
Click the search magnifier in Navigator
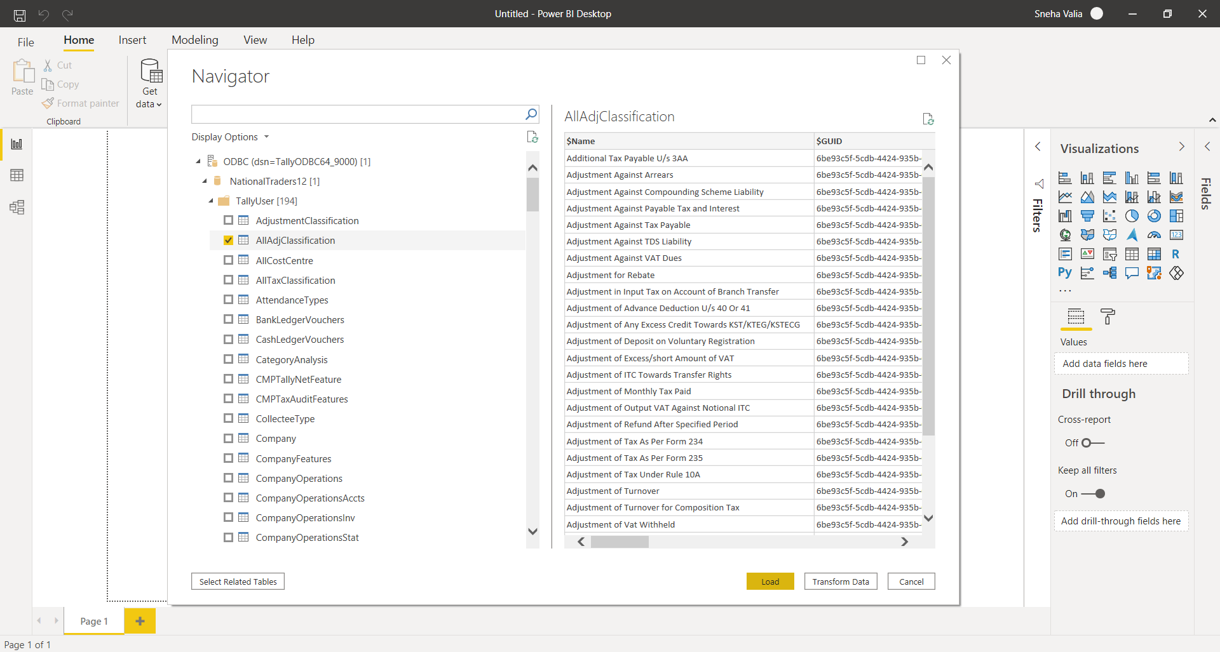[531, 114]
